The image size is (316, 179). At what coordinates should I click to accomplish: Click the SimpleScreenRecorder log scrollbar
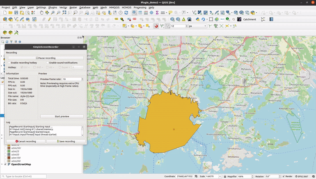click(x=82, y=131)
